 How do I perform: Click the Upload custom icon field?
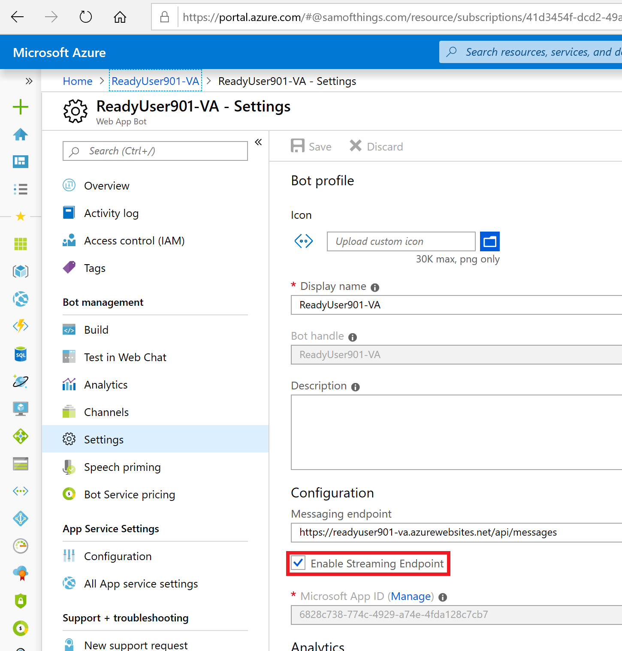[x=401, y=241]
